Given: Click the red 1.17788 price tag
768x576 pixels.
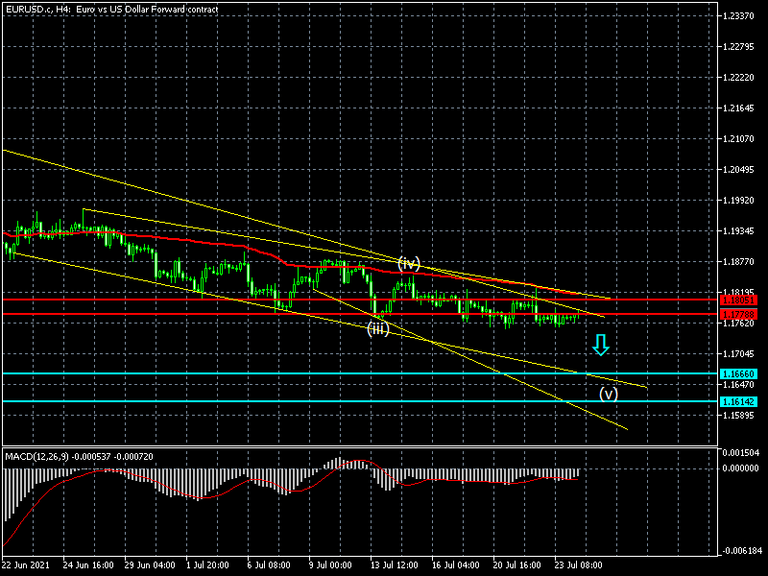Looking at the screenshot, I should tap(736, 314).
